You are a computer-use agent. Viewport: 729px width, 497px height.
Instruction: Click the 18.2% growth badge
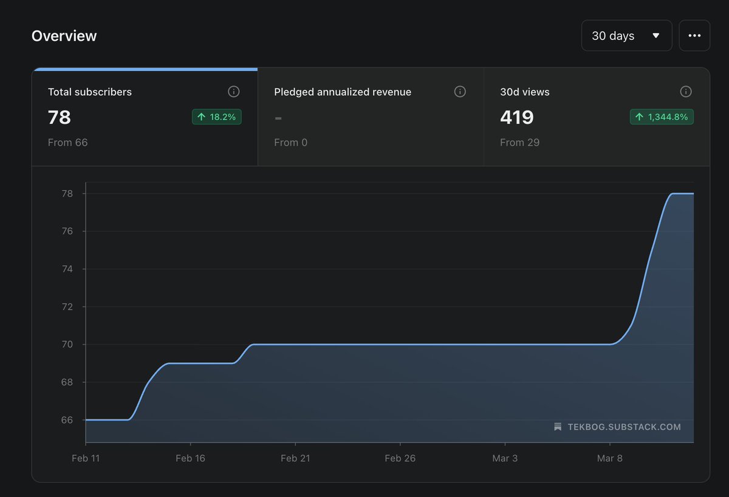point(217,117)
